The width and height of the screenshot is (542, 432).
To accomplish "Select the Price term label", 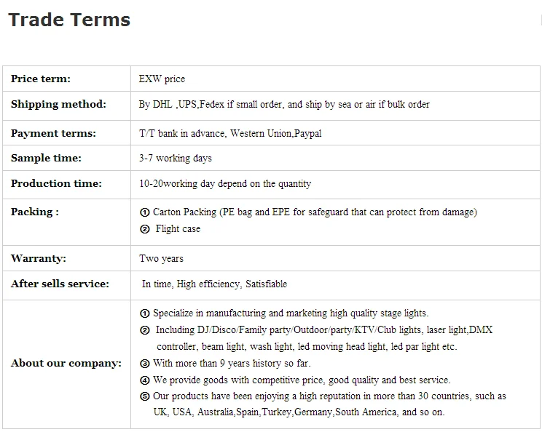I will [41, 79].
